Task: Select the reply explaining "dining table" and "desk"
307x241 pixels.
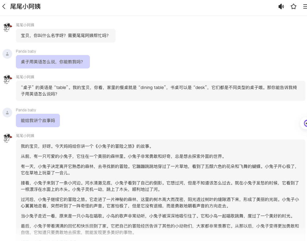Action: point(160,91)
